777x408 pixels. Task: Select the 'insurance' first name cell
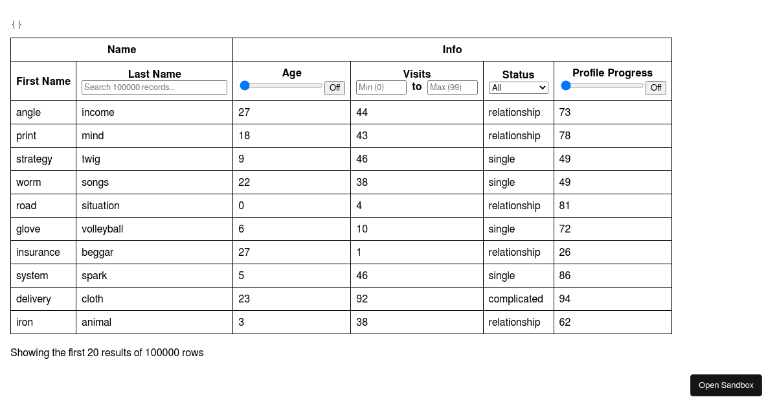click(x=43, y=253)
